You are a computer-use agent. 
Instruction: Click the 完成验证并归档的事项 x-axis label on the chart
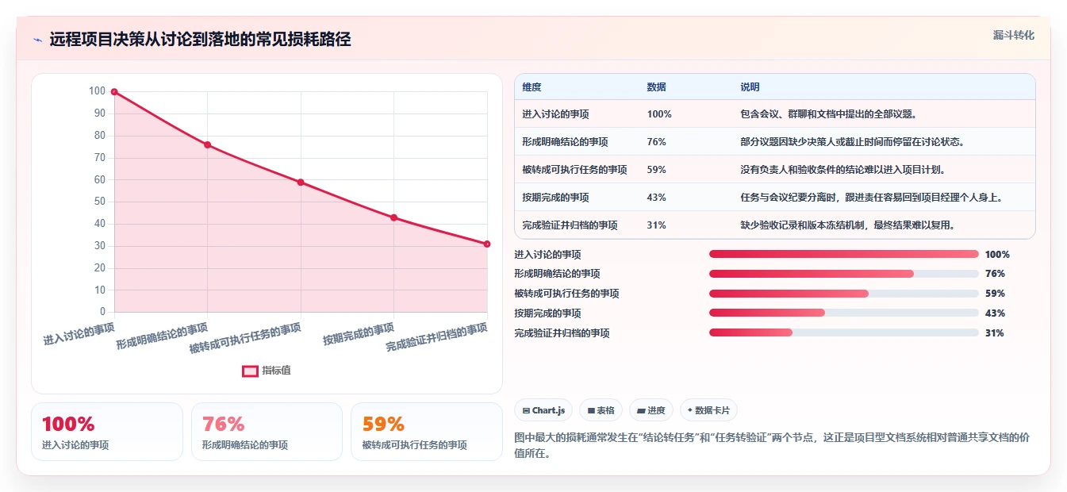436,338
